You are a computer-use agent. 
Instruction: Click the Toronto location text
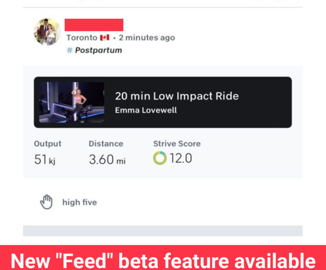[81, 38]
